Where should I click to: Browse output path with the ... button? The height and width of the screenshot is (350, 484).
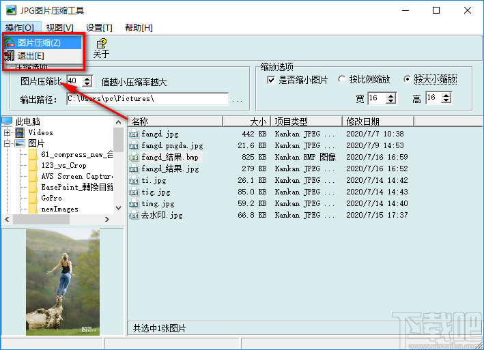pos(237,100)
